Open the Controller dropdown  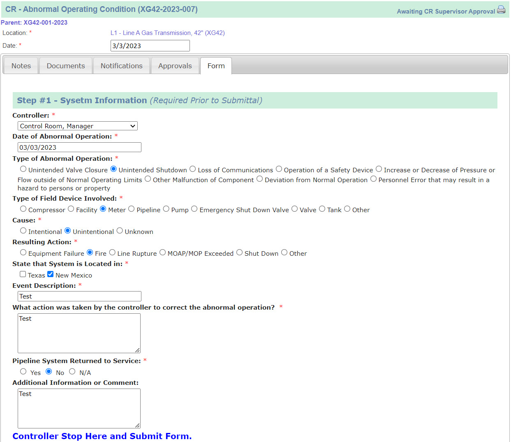point(78,126)
